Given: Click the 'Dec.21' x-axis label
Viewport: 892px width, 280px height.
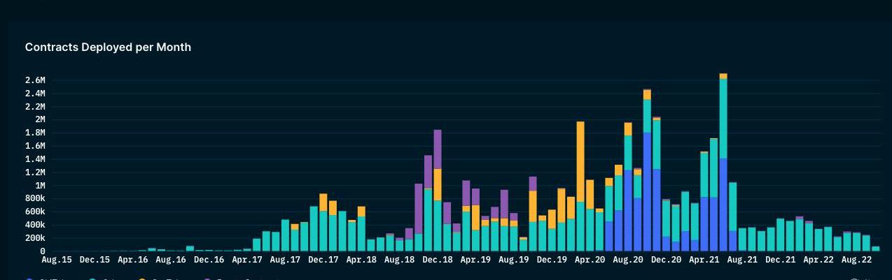Looking at the screenshot, I should [780, 260].
